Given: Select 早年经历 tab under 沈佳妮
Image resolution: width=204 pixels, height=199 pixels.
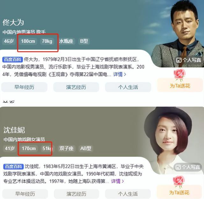Looking at the screenshot, I should pyautogui.click(x=25, y=194).
